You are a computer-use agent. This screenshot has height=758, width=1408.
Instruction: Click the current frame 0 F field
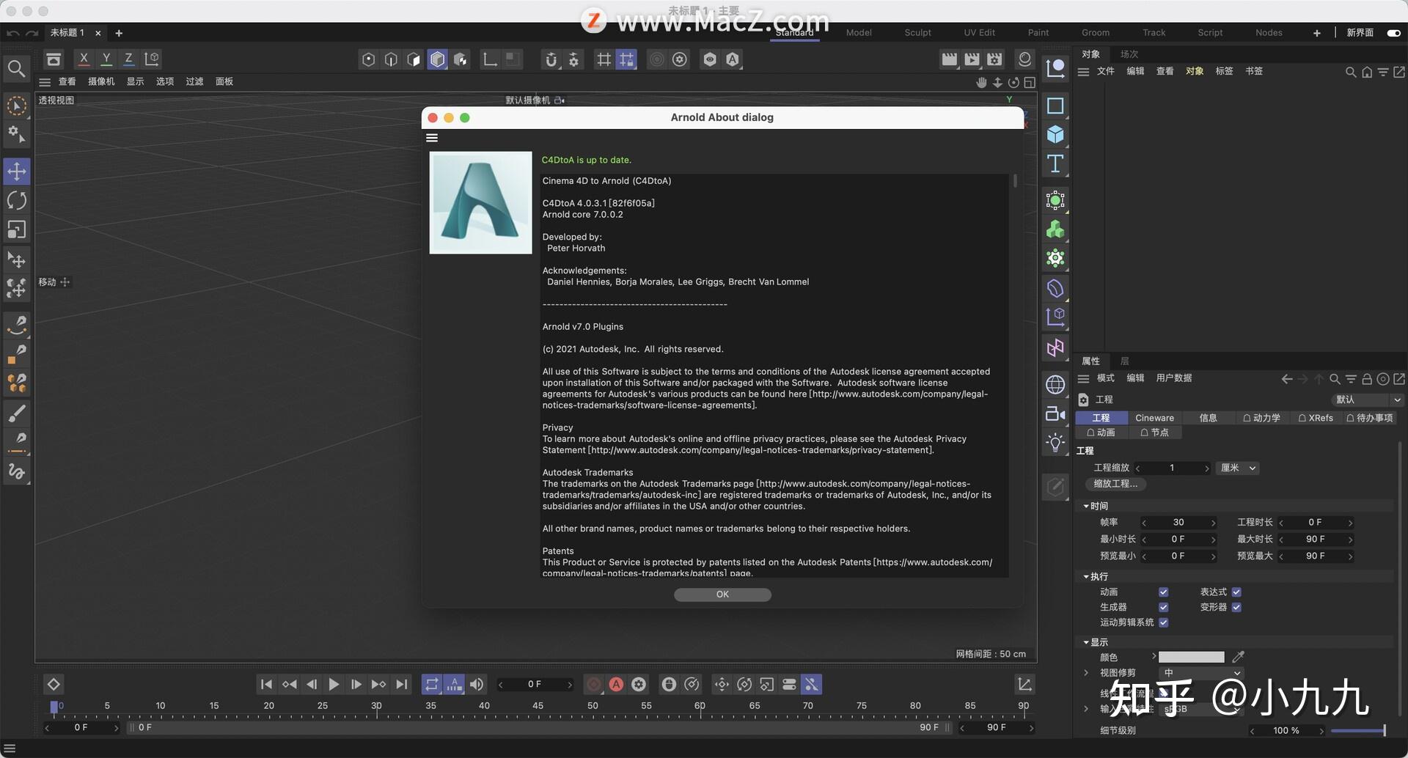click(535, 684)
